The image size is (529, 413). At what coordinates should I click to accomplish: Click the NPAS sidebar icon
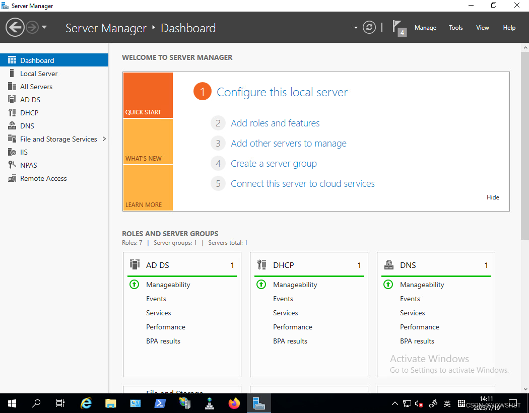(x=12, y=165)
